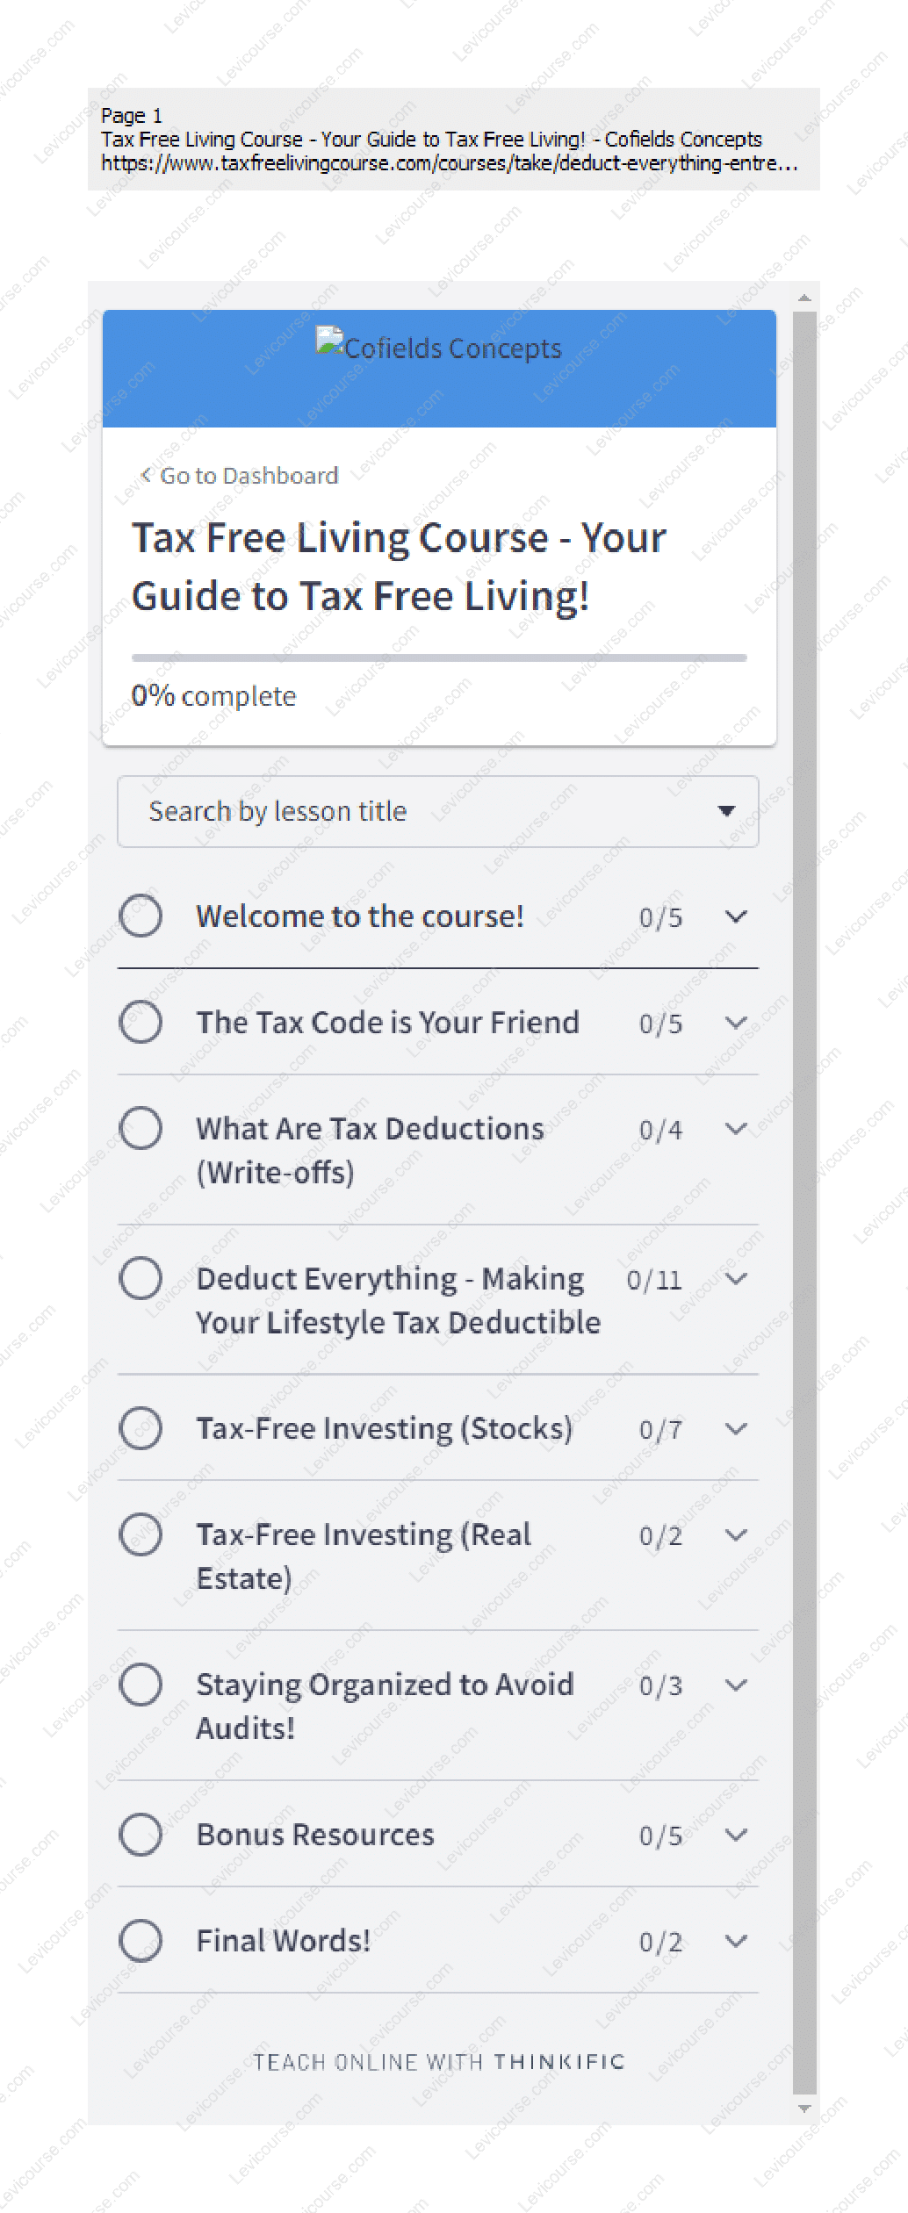This screenshot has width=908, height=2213.
Task: Expand the Tax-Free Investing (Real Estate) chevron
Action: [736, 1534]
